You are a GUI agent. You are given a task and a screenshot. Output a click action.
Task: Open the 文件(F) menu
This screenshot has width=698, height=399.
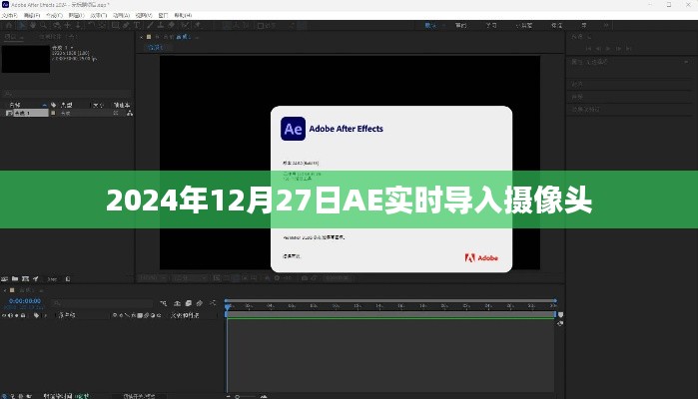point(10,15)
